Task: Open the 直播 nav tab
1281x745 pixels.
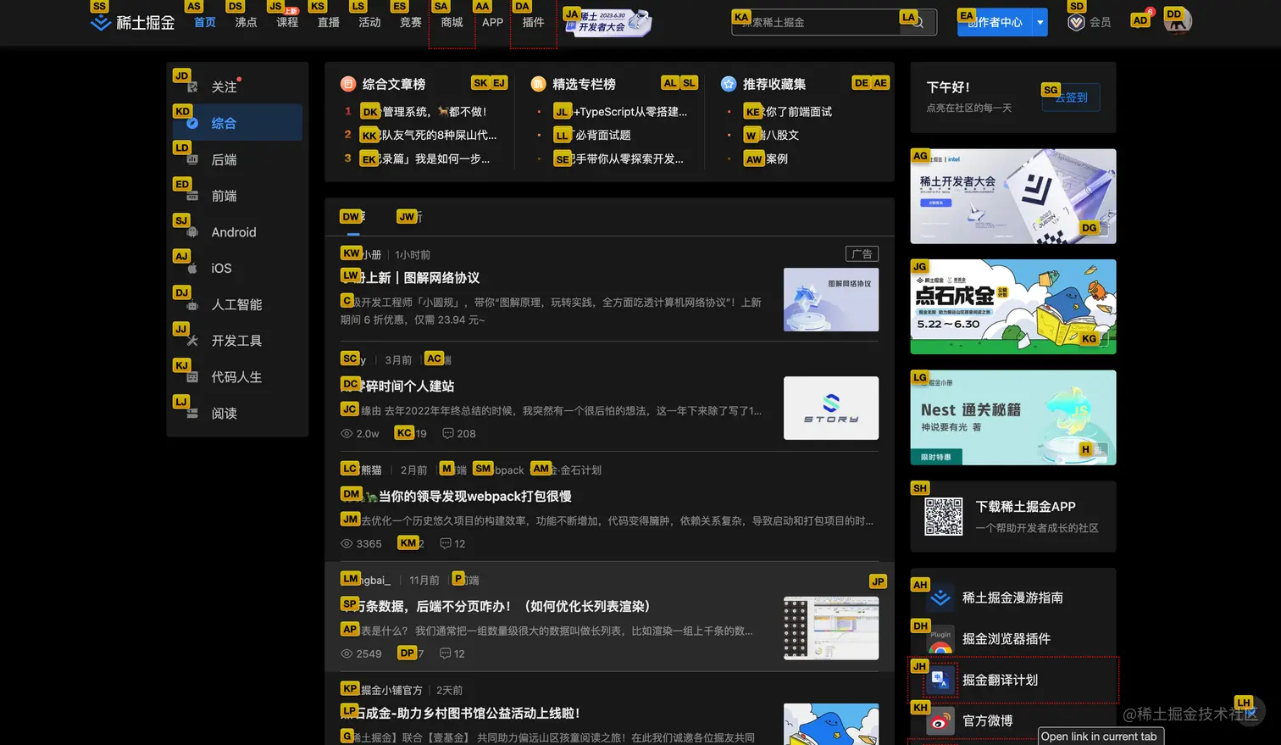Action: tap(329, 22)
